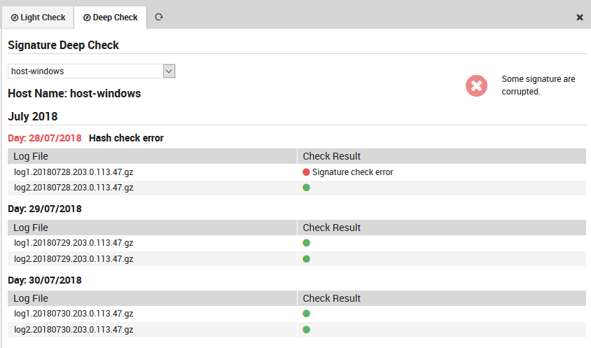The width and height of the screenshot is (591, 348).
Task: Click the Day: 28/07/2018 error heading
Action: (x=45, y=138)
